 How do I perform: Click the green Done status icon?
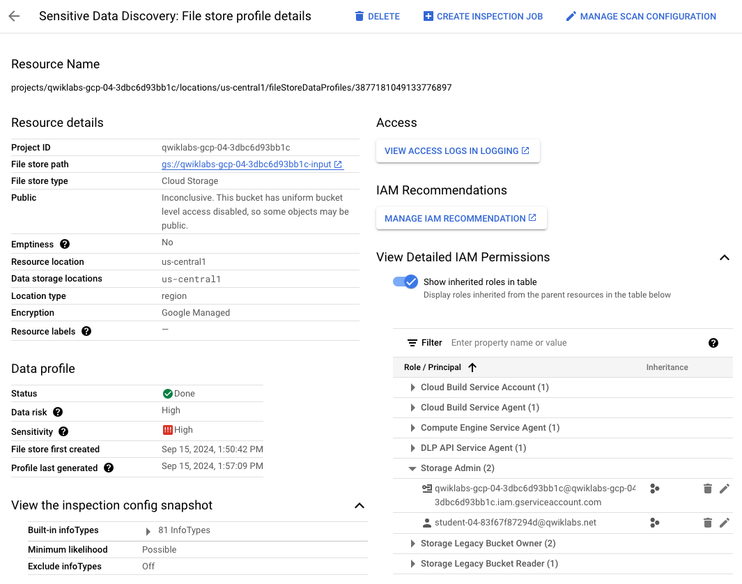pyautogui.click(x=167, y=394)
